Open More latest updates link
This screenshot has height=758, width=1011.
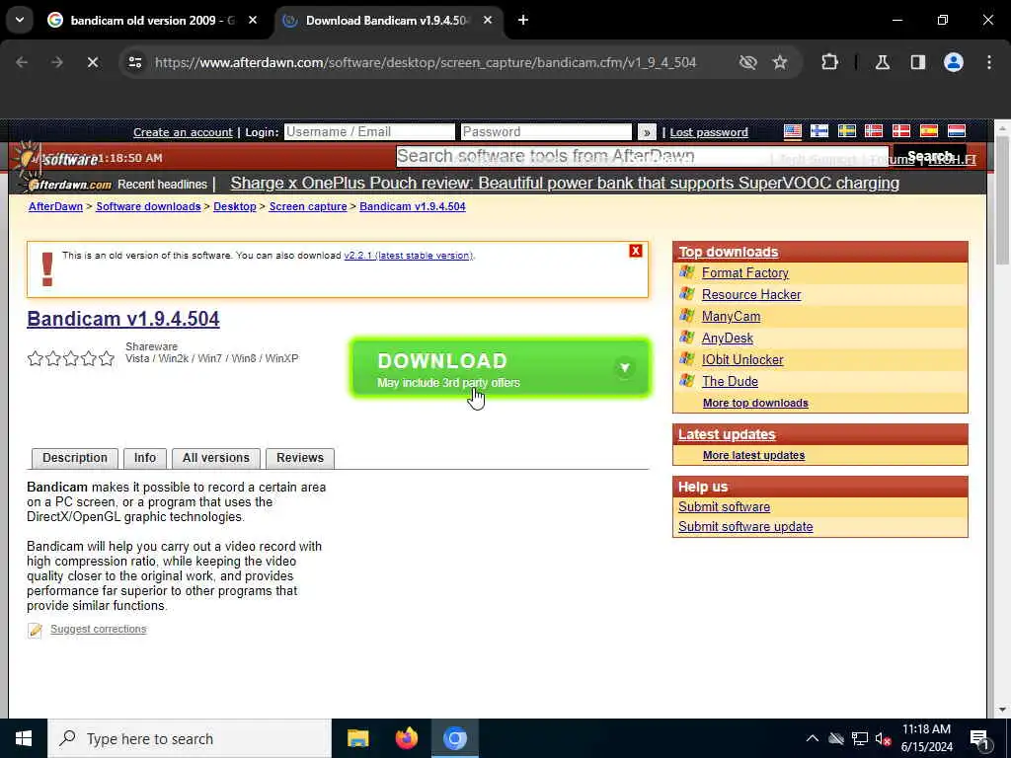[x=753, y=455]
